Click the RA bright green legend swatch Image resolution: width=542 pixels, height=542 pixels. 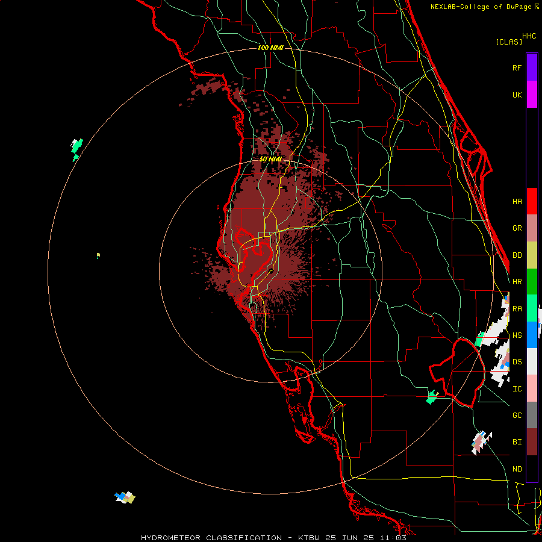point(532,308)
